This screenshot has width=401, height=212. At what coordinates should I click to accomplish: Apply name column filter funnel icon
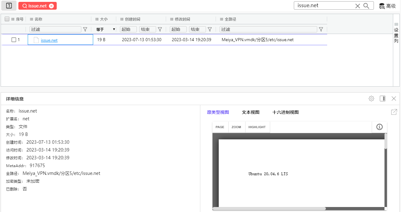(85, 29)
